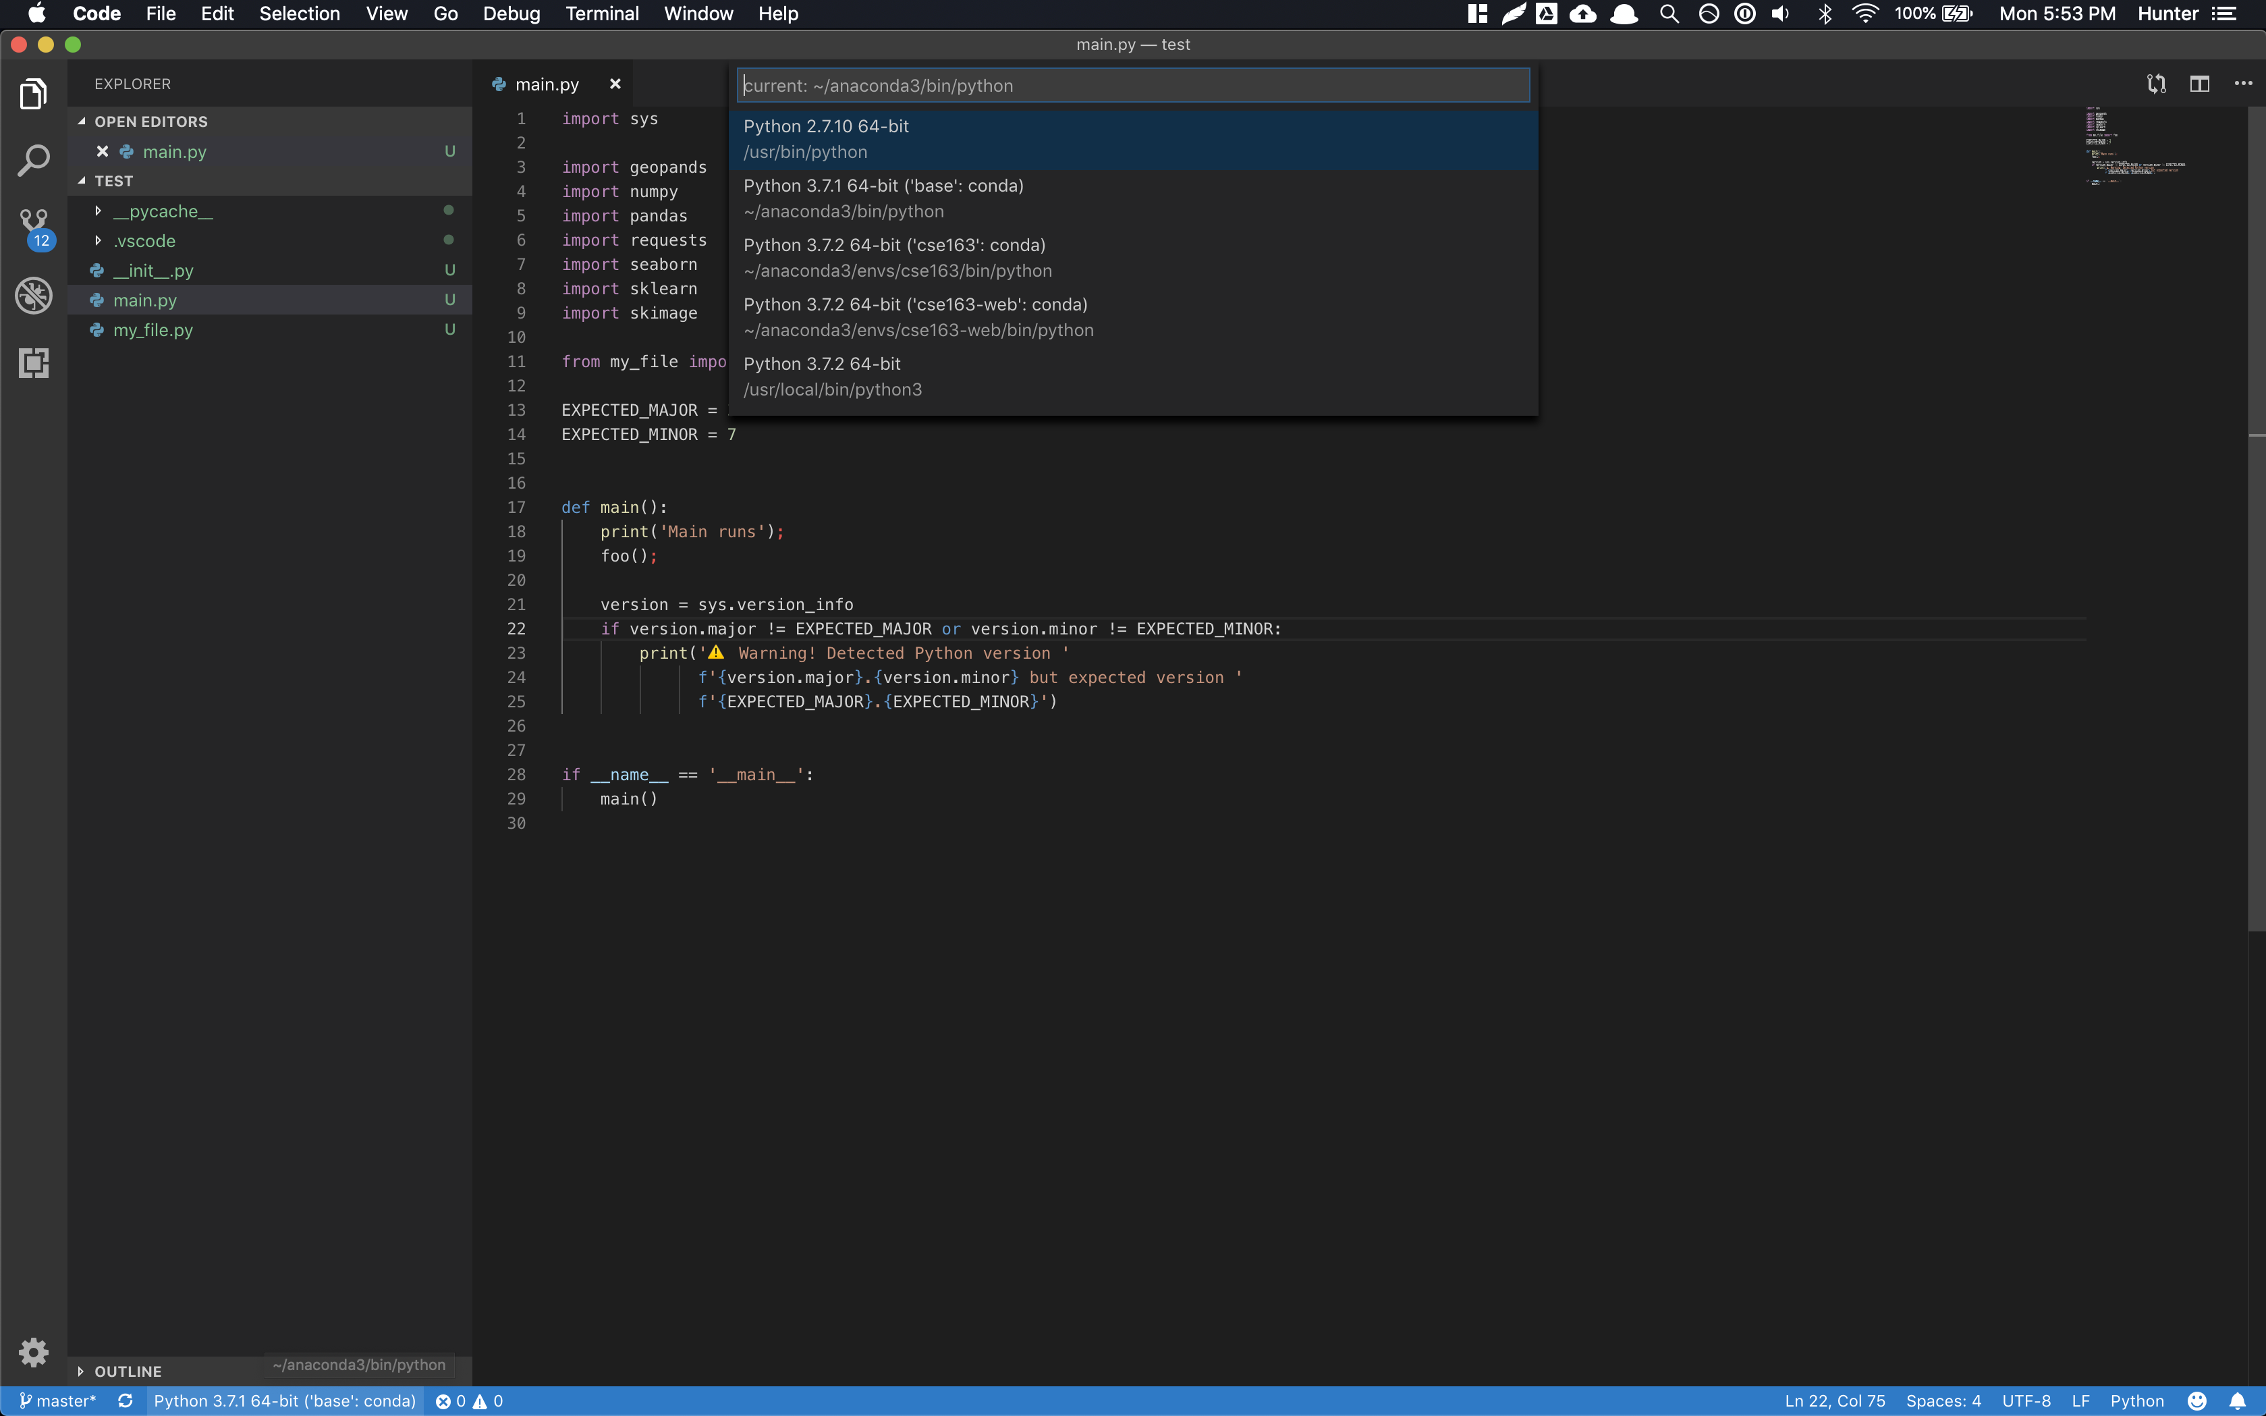Click the volume icon in menu bar
The width and height of the screenshot is (2266, 1416).
pyautogui.click(x=1781, y=13)
